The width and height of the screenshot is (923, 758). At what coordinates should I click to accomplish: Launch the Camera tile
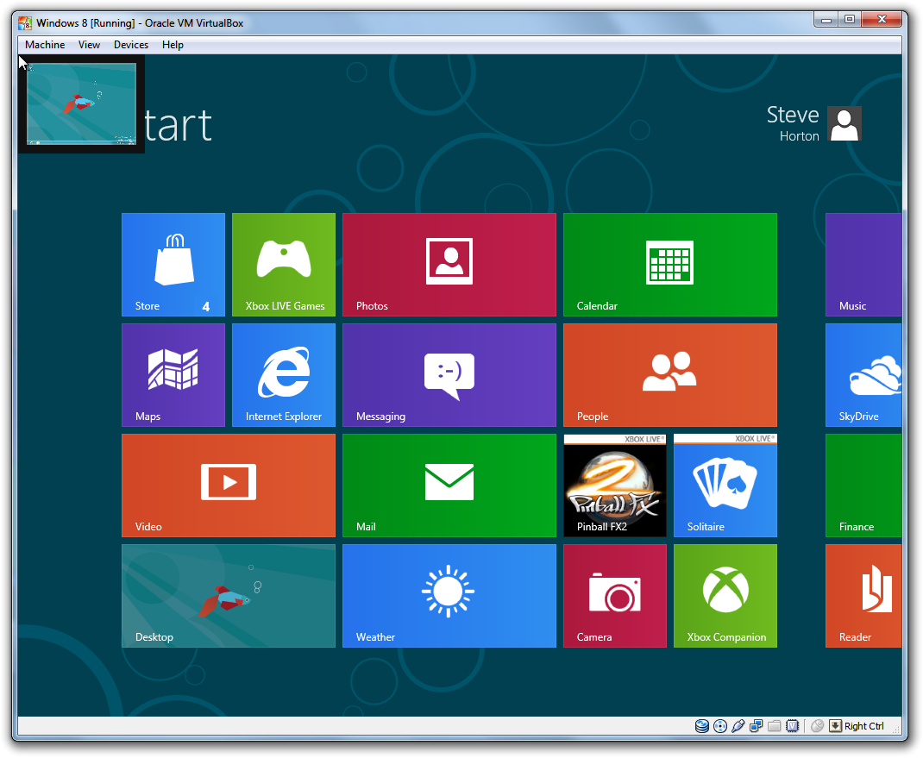pyautogui.click(x=614, y=596)
